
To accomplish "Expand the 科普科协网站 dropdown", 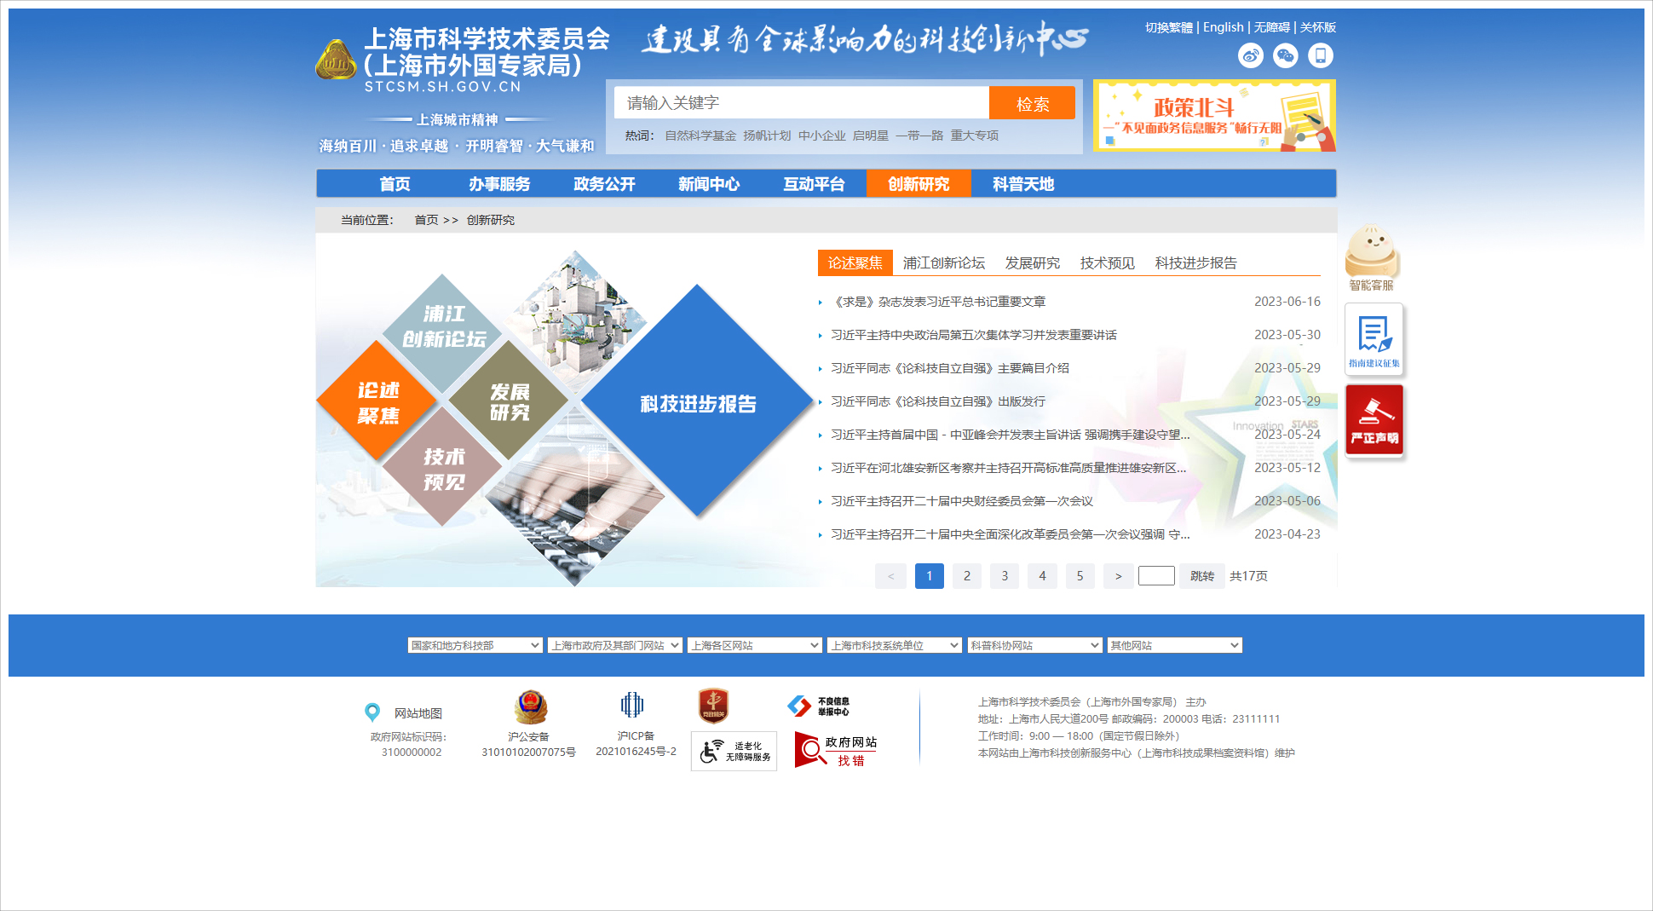I will 1034,646.
